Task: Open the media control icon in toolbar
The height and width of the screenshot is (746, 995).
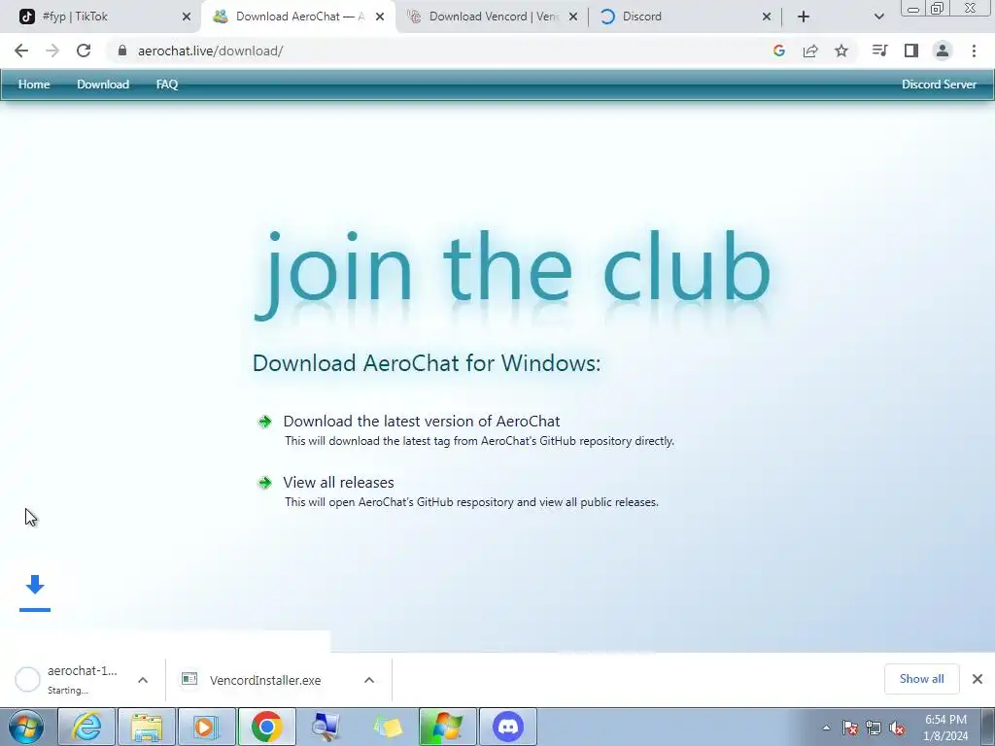Action: pyautogui.click(x=879, y=51)
